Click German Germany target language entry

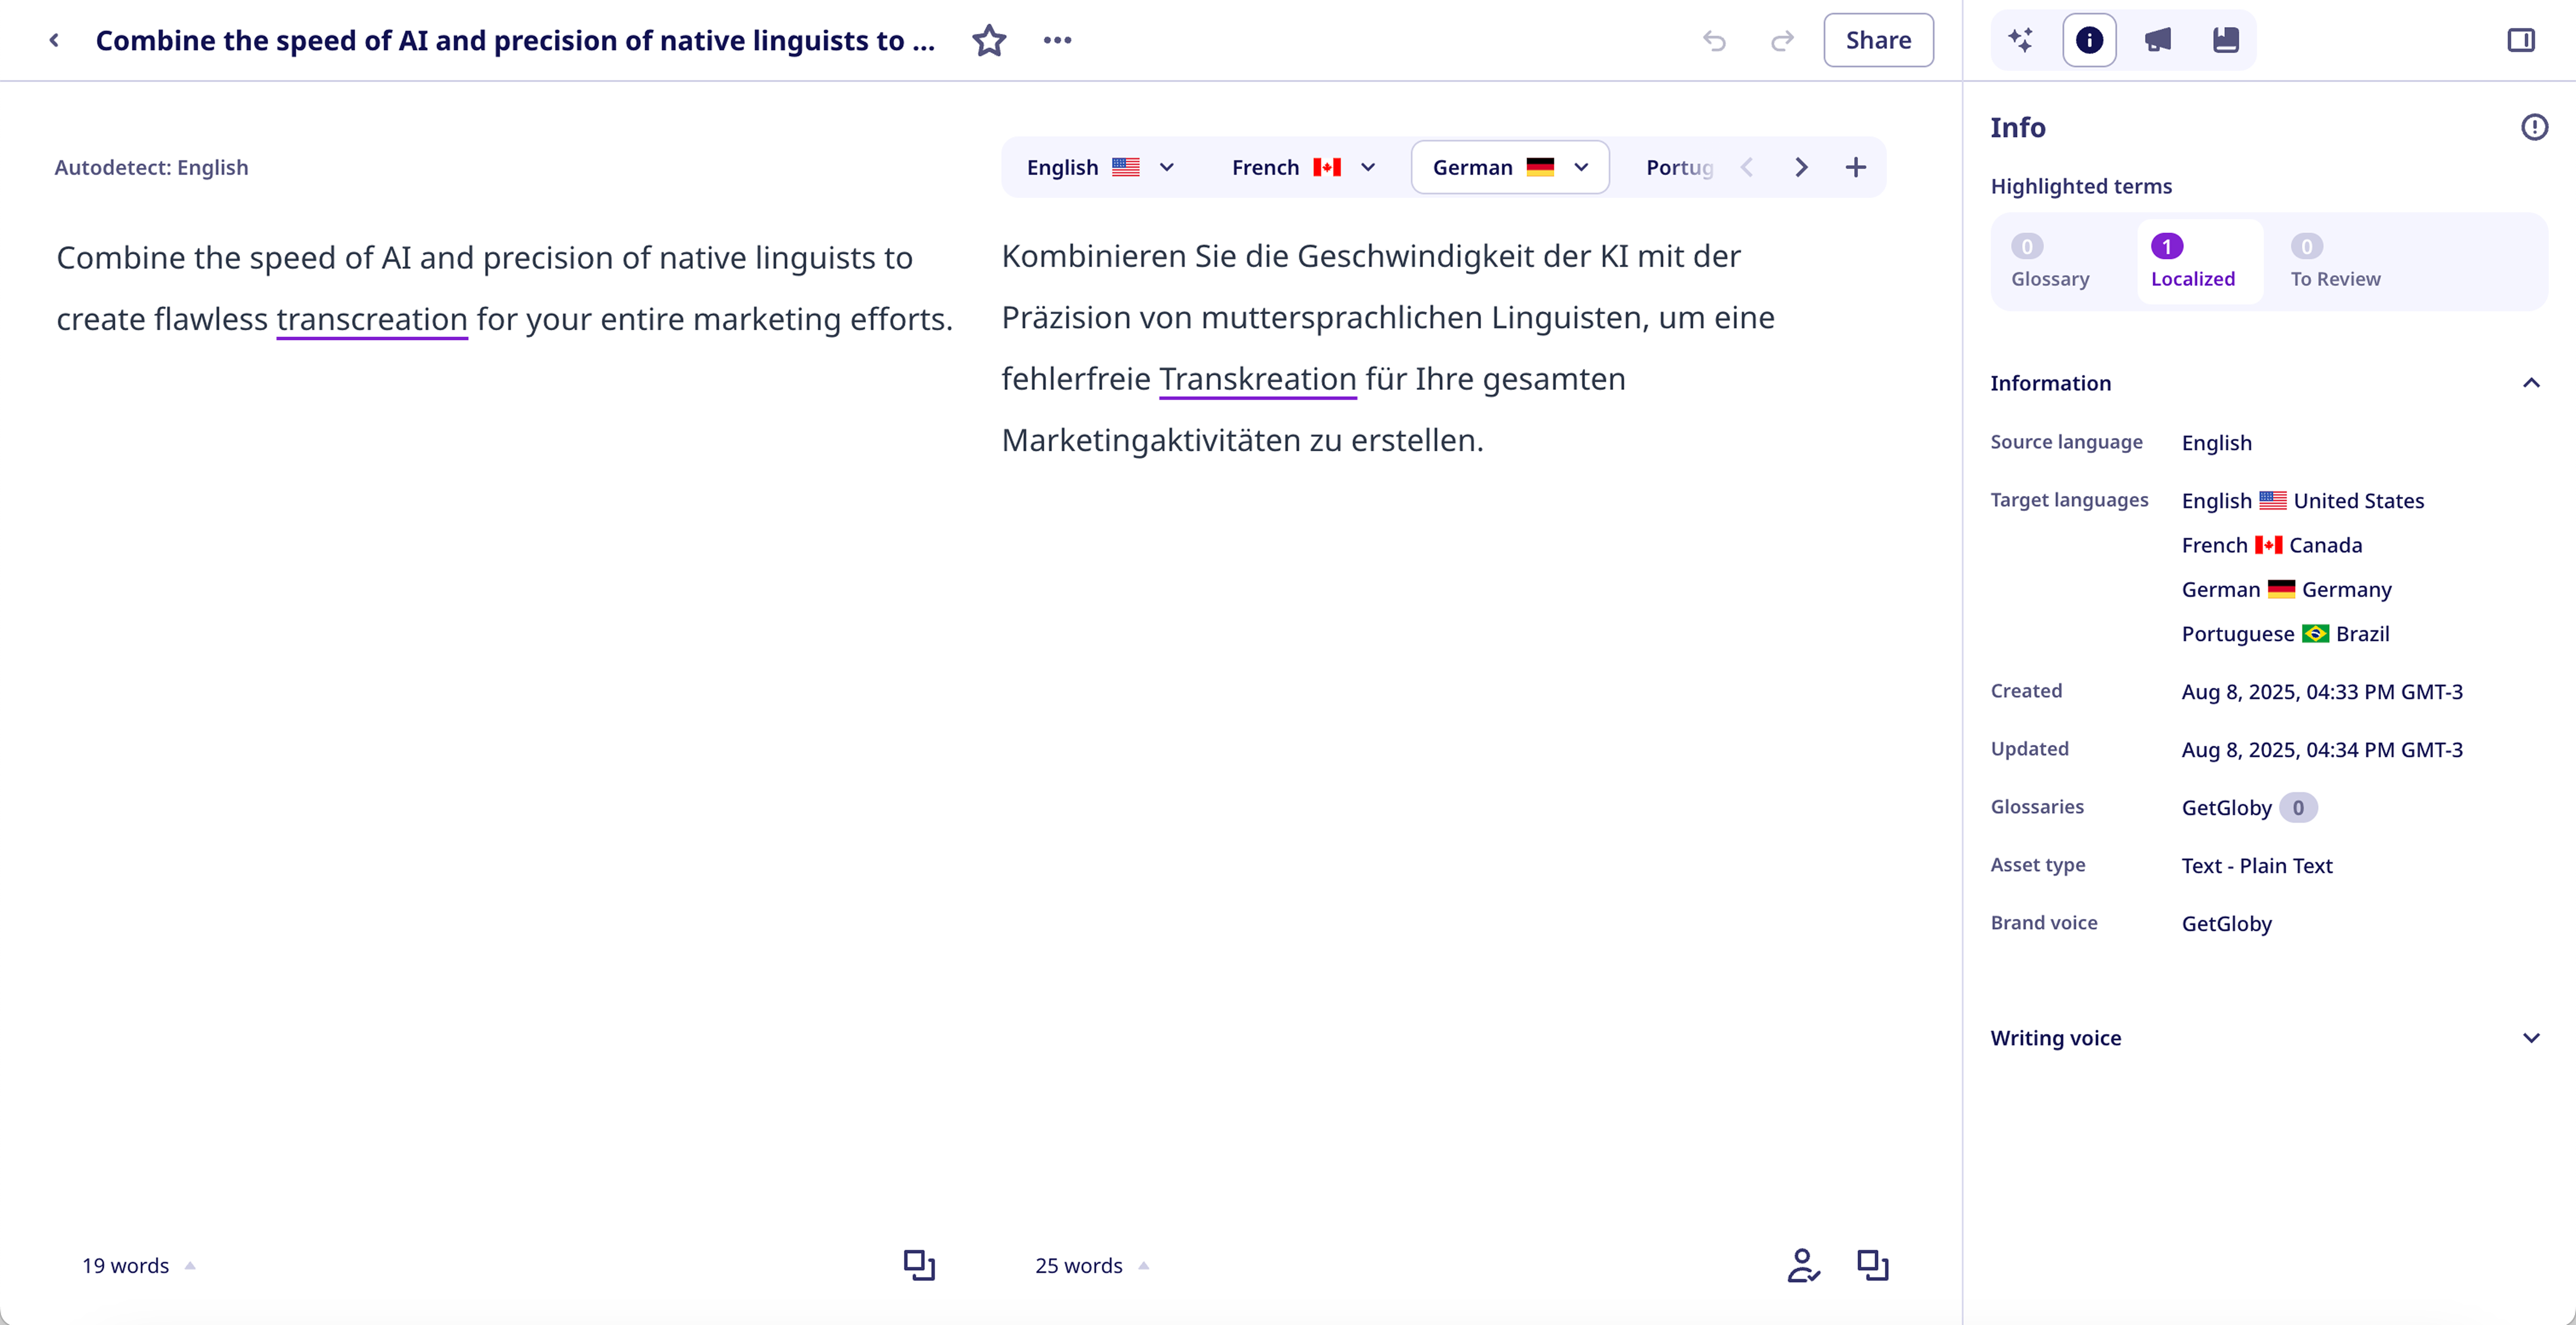pos(2286,590)
